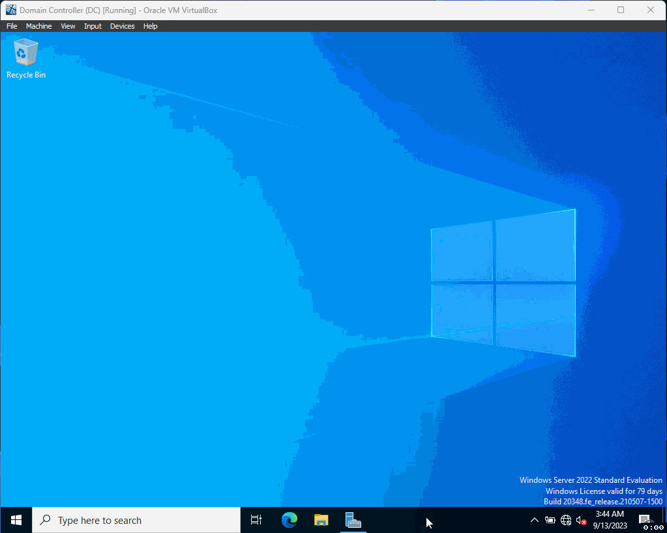Click the clock to open the calendar
Screen dimensions: 667x533
tap(610, 520)
